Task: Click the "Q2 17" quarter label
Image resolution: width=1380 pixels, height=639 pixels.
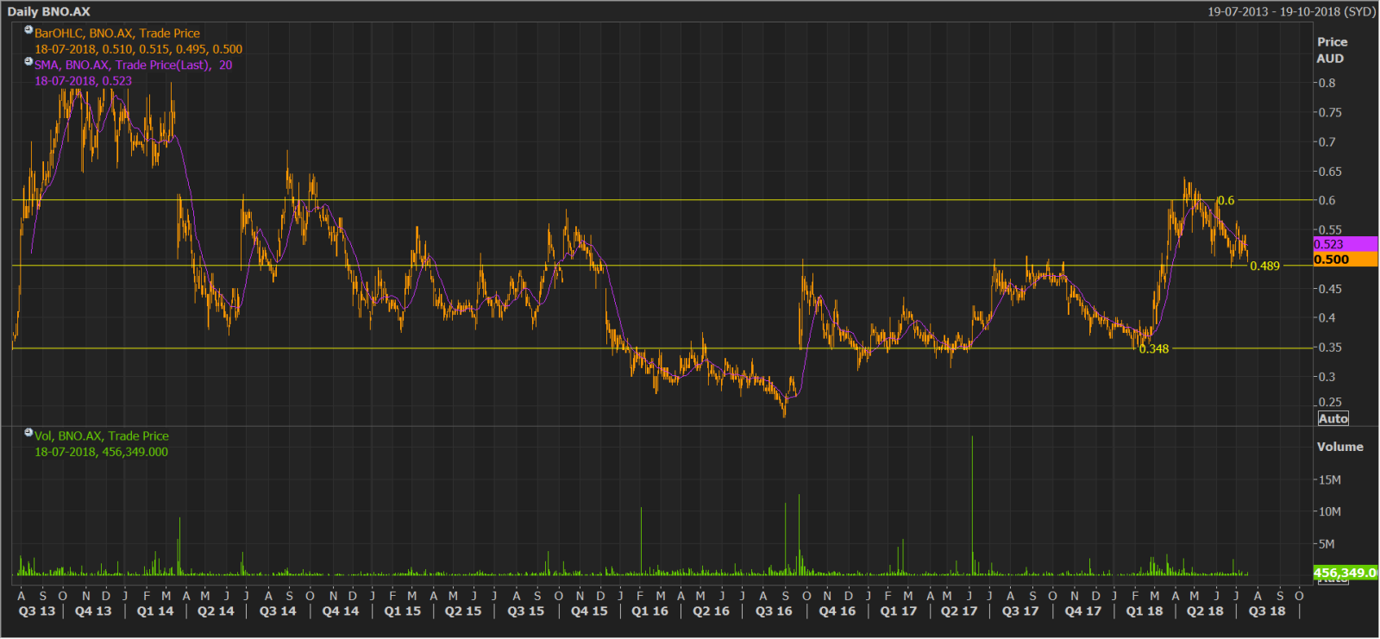Action: [959, 611]
